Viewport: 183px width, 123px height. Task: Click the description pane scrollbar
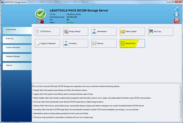(x=180, y=102)
